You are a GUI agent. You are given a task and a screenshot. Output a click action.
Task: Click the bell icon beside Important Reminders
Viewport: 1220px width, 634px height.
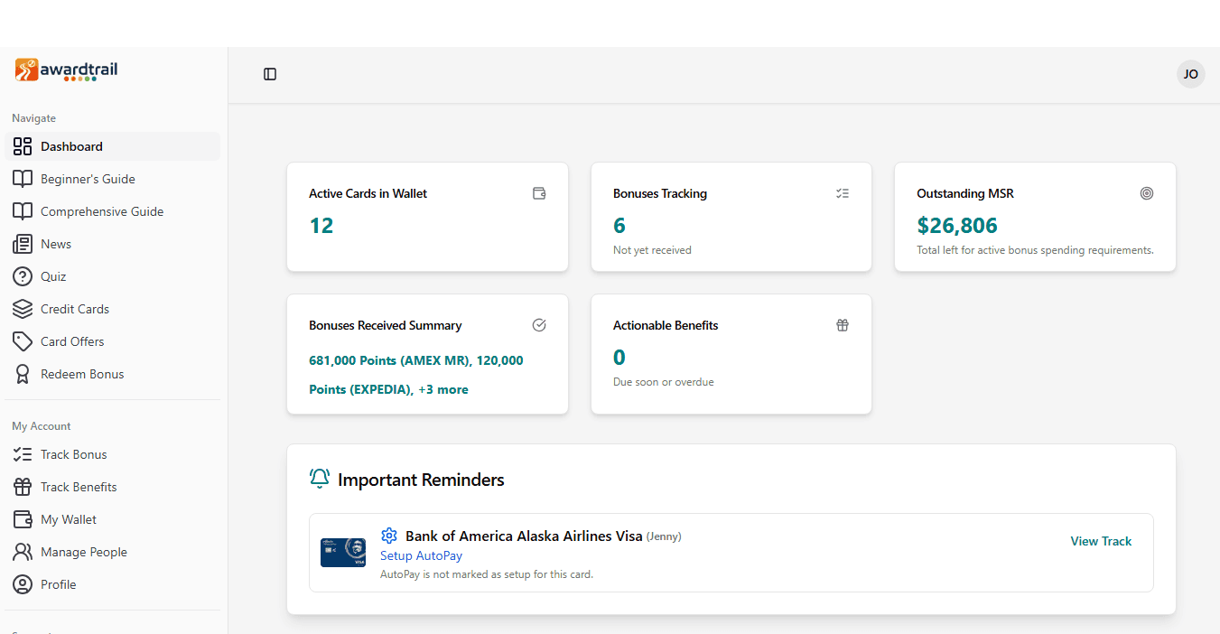coord(319,479)
